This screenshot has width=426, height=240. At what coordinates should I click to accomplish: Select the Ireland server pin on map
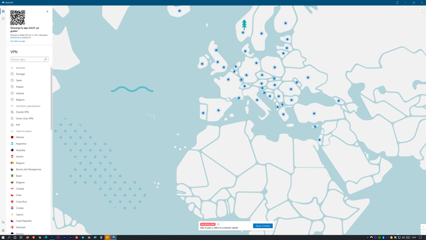tap(202, 64)
